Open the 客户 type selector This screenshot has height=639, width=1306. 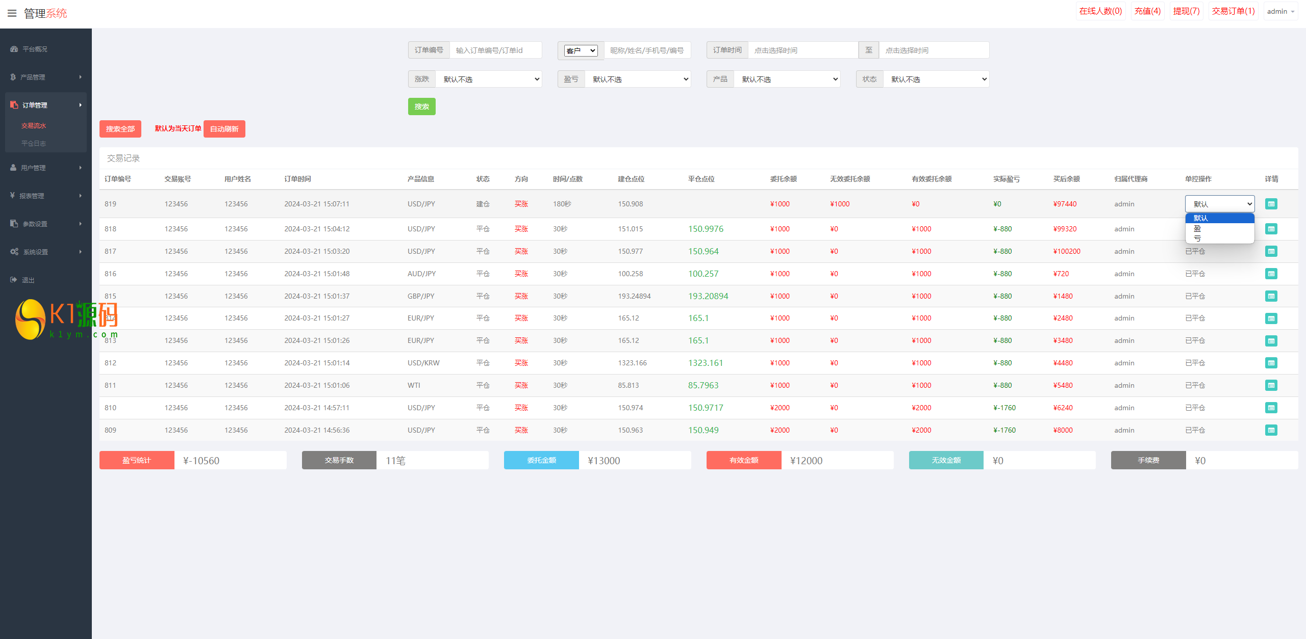pos(581,50)
